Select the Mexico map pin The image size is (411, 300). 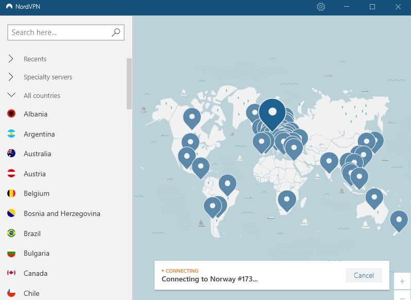click(186, 156)
